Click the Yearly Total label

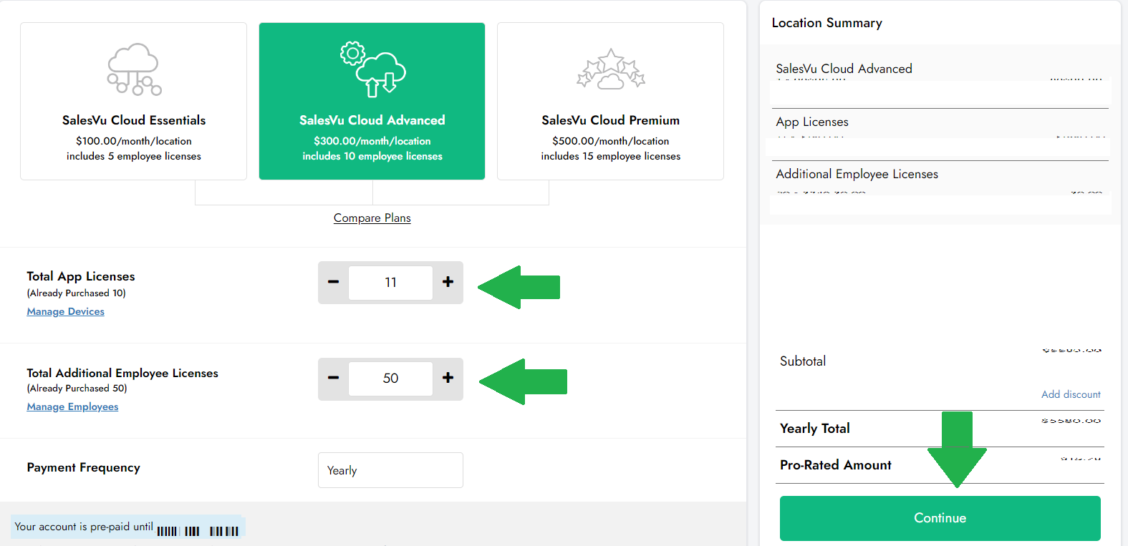tap(815, 429)
